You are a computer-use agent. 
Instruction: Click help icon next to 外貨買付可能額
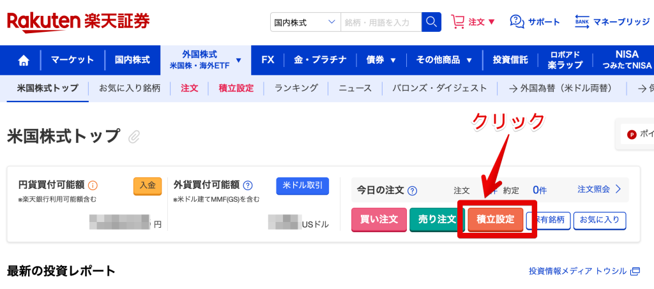[248, 186]
